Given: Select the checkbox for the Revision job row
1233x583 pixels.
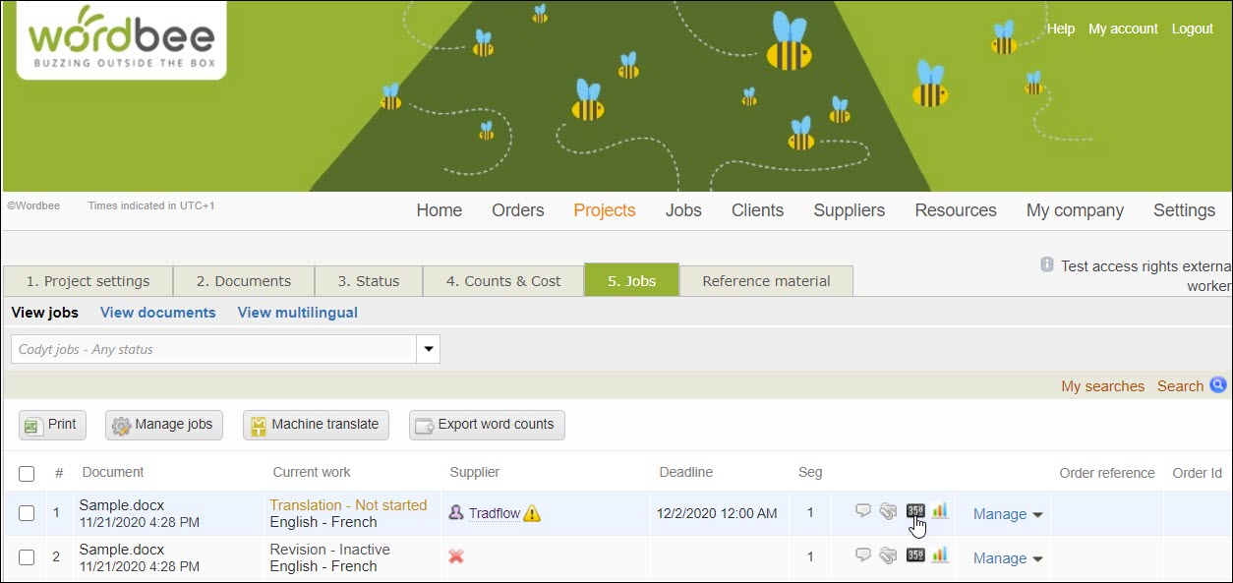Looking at the screenshot, I should tap(27, 557).
